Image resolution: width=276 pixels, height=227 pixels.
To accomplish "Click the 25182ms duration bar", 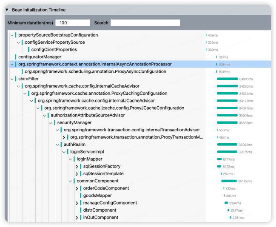I will click(x=229, y=181).
